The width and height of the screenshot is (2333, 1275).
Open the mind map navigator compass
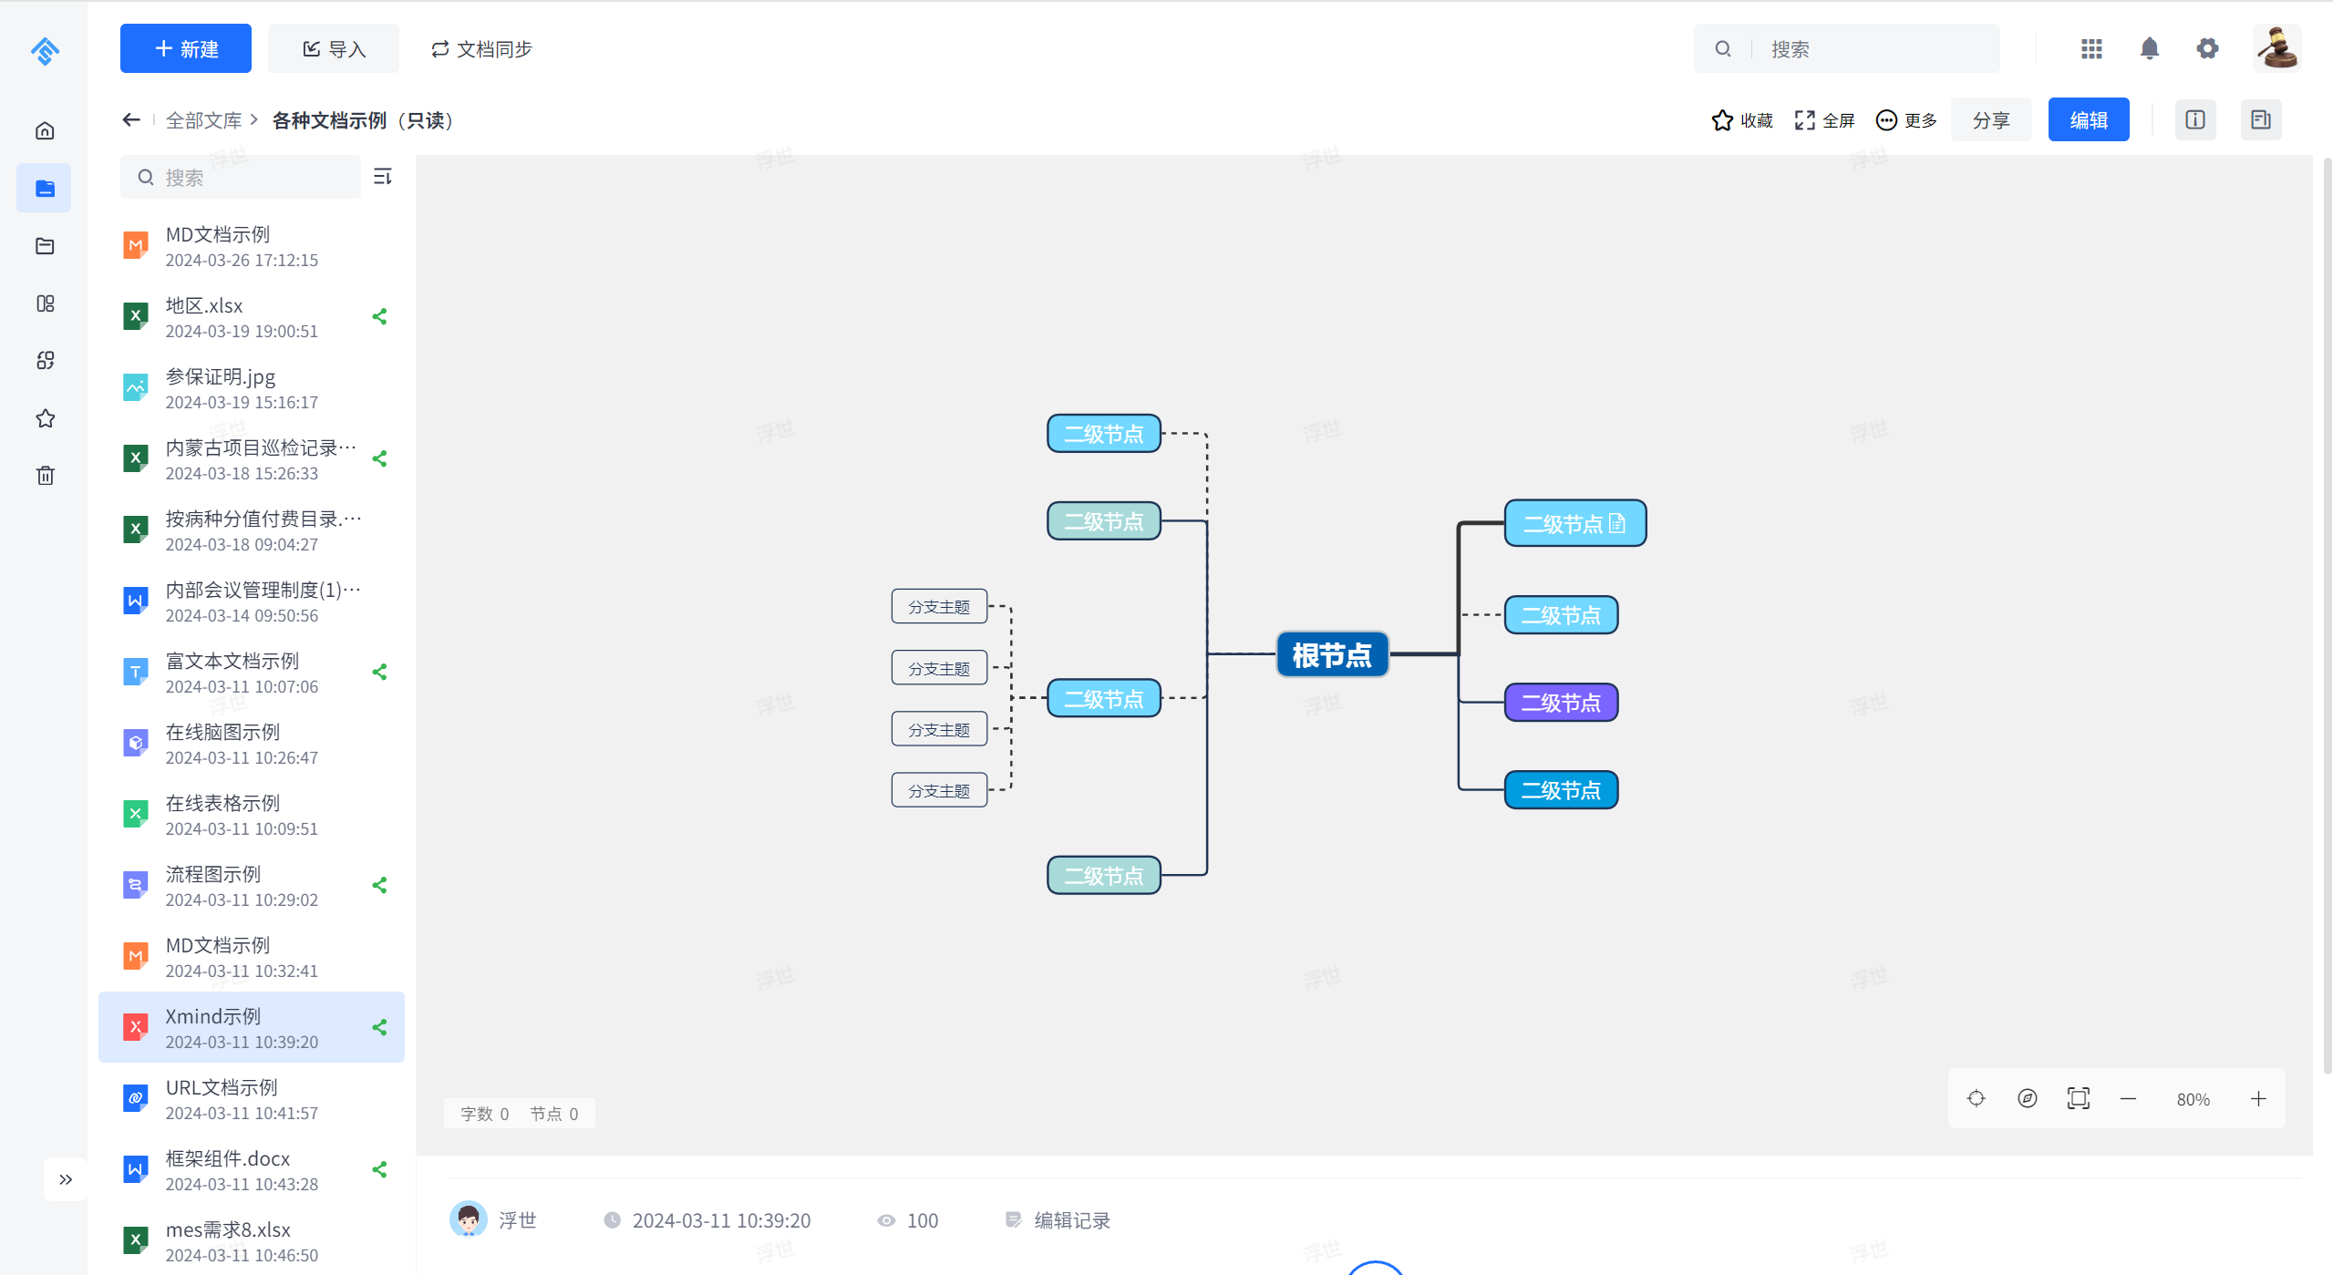pyautogui.click(x=2027, y=1098)
